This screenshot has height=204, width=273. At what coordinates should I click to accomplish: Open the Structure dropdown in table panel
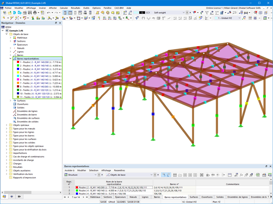pyautogui.click(x=96, y=175)
